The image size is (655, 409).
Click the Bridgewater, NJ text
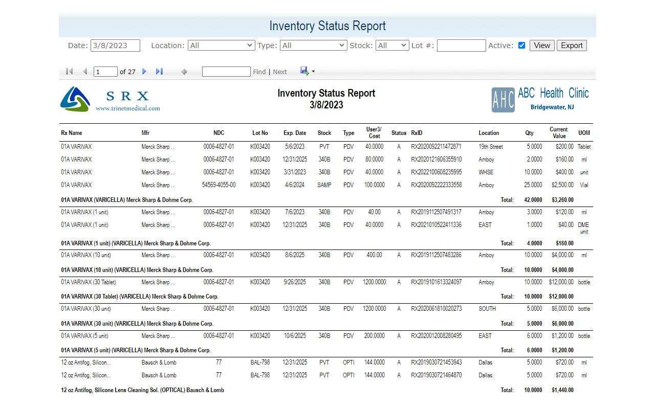click(x=552, y=107)
